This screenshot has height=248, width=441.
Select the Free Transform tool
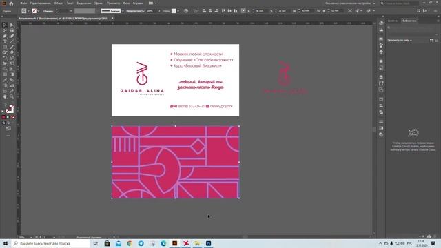pyautogui.click(x=12, y=63)
